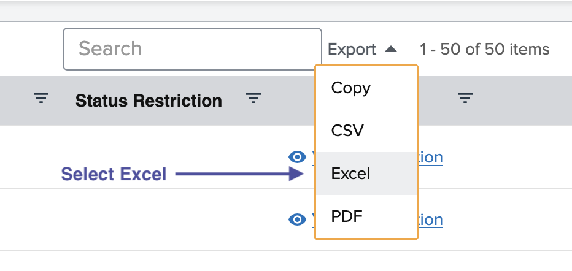The width and height of the screenshot is (572, 271).
Task: Collapse the menu using the Export caret arrow
Action: pyautogui.click(x=391, y=49)
